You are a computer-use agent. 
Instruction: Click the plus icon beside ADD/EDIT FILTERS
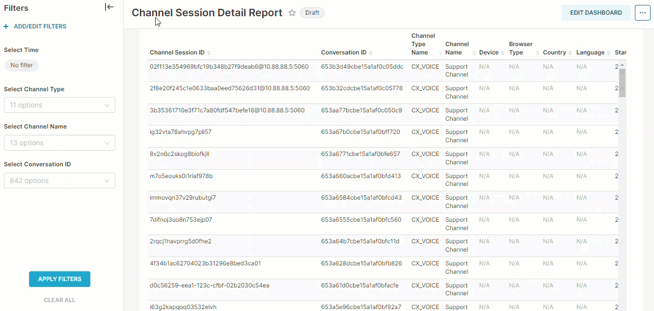(5, 26)
